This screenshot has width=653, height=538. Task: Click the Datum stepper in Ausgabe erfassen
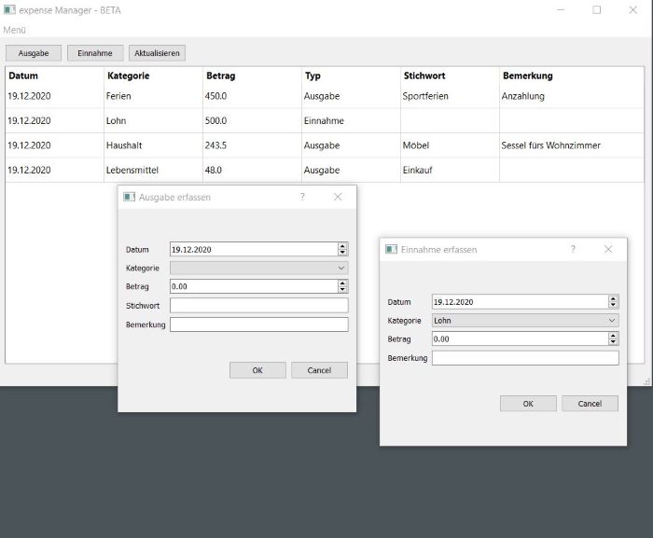pyautogui.click(x=342, y=249)
